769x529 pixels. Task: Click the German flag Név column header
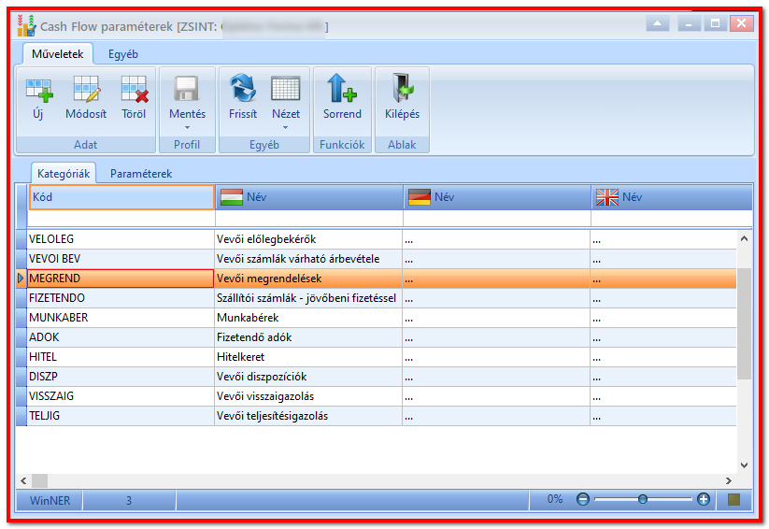(497, 197)
